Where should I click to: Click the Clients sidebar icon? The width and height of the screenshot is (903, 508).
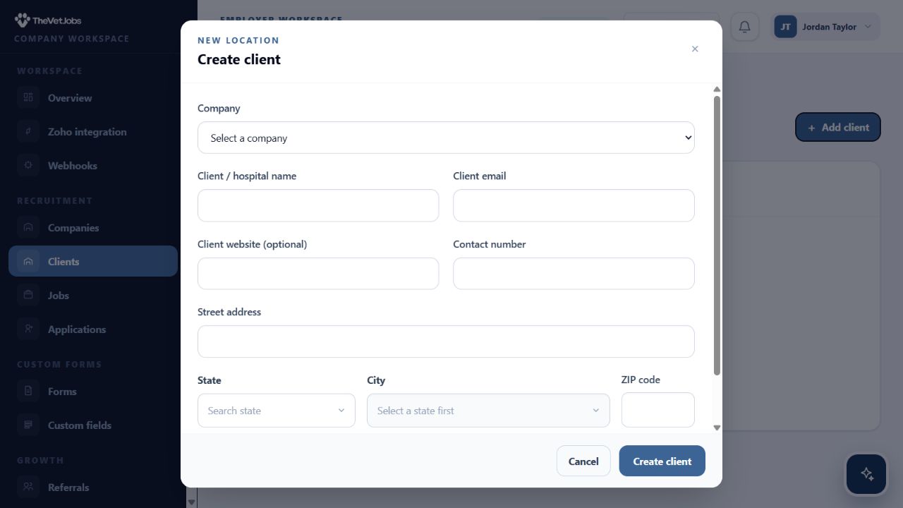click(x=28, y=261)
